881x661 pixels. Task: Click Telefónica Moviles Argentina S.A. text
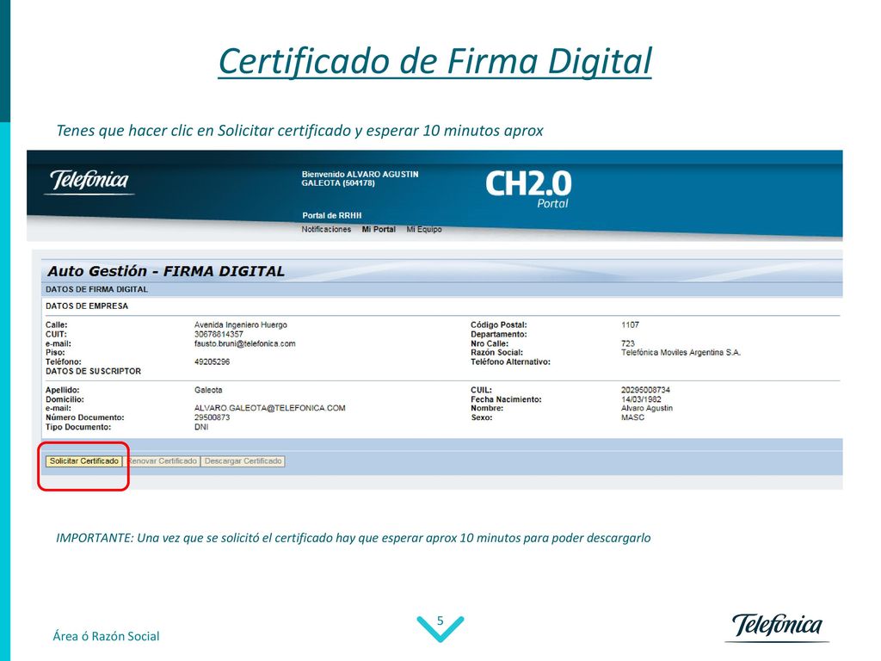(x=681, y=352)
